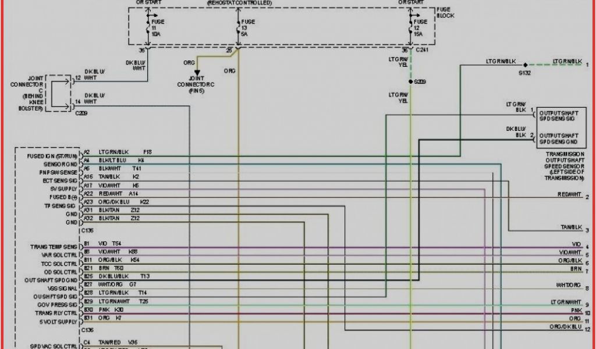
Task: Click the WHT/ORG label at terminal 8
Action: (569, 286)
